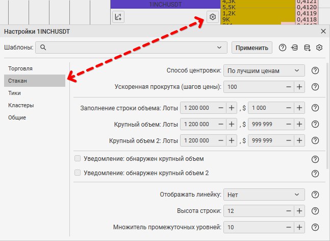
Task: Expand the Шаблоны template search dropdown
Action: point(219,47)
